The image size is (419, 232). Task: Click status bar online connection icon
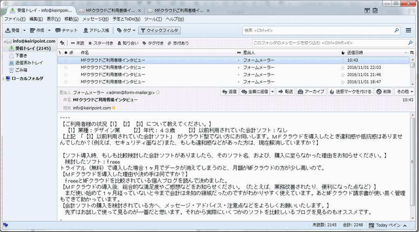tap(5, 225)
